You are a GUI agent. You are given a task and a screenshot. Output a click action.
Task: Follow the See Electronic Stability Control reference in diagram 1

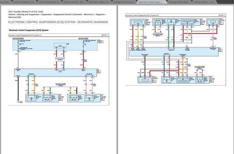point(60,85)
